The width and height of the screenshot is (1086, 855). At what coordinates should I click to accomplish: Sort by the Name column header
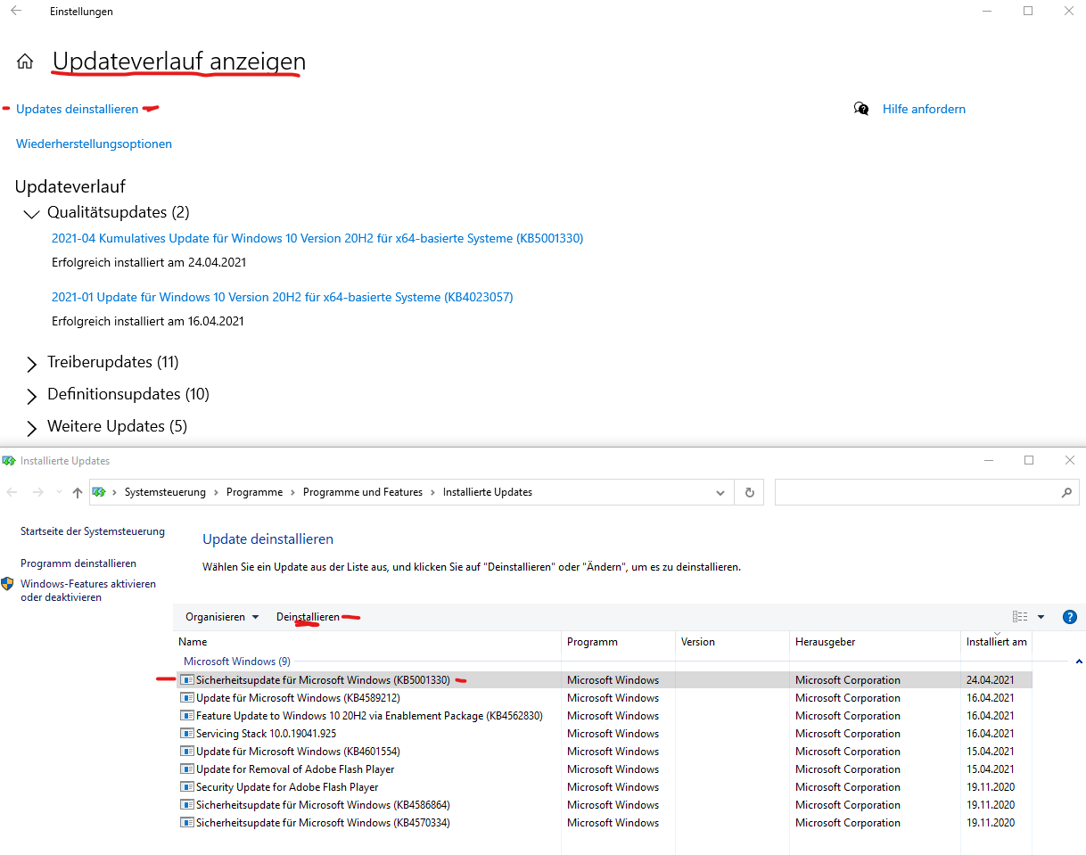pos(368,642)
